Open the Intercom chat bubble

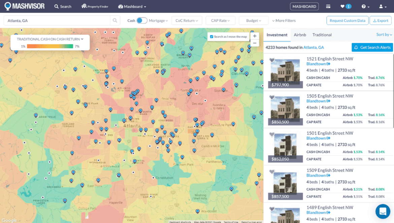[383, 212]
